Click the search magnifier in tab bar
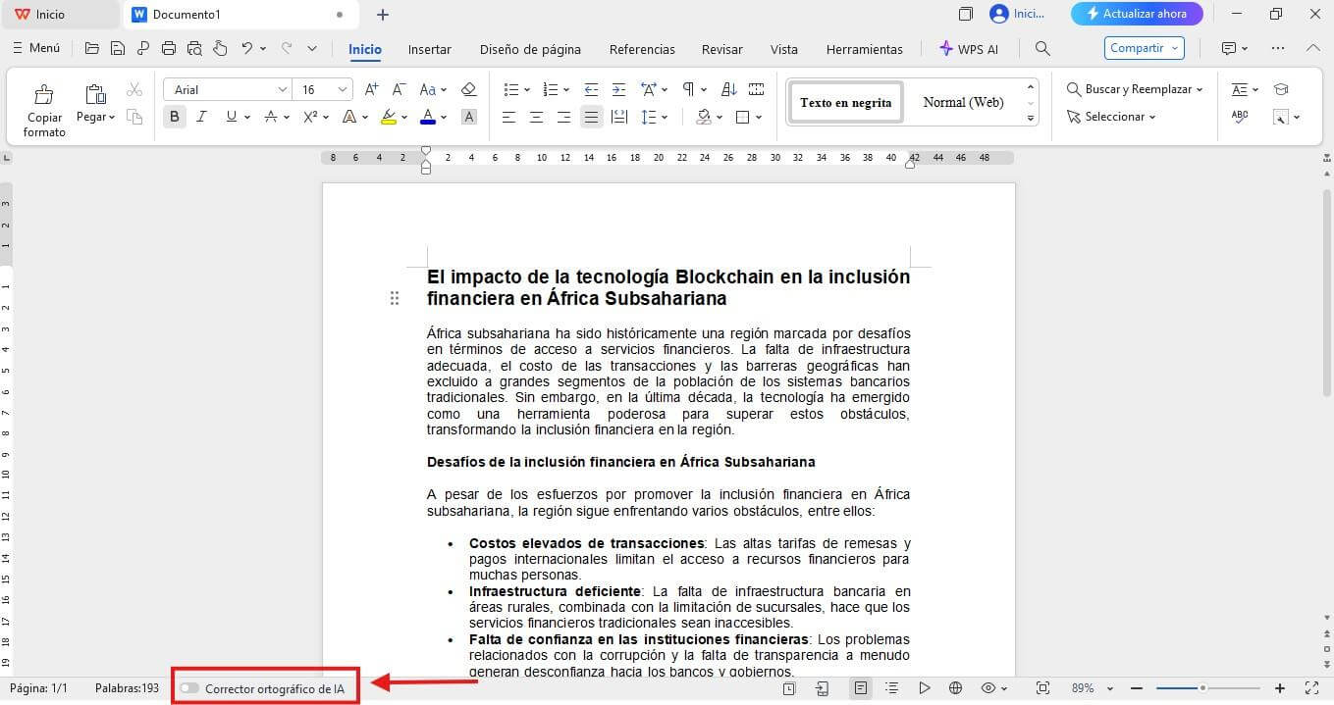Image resolution: width=1334 pixels, height=705 pixels. [x=1042, y=48]
